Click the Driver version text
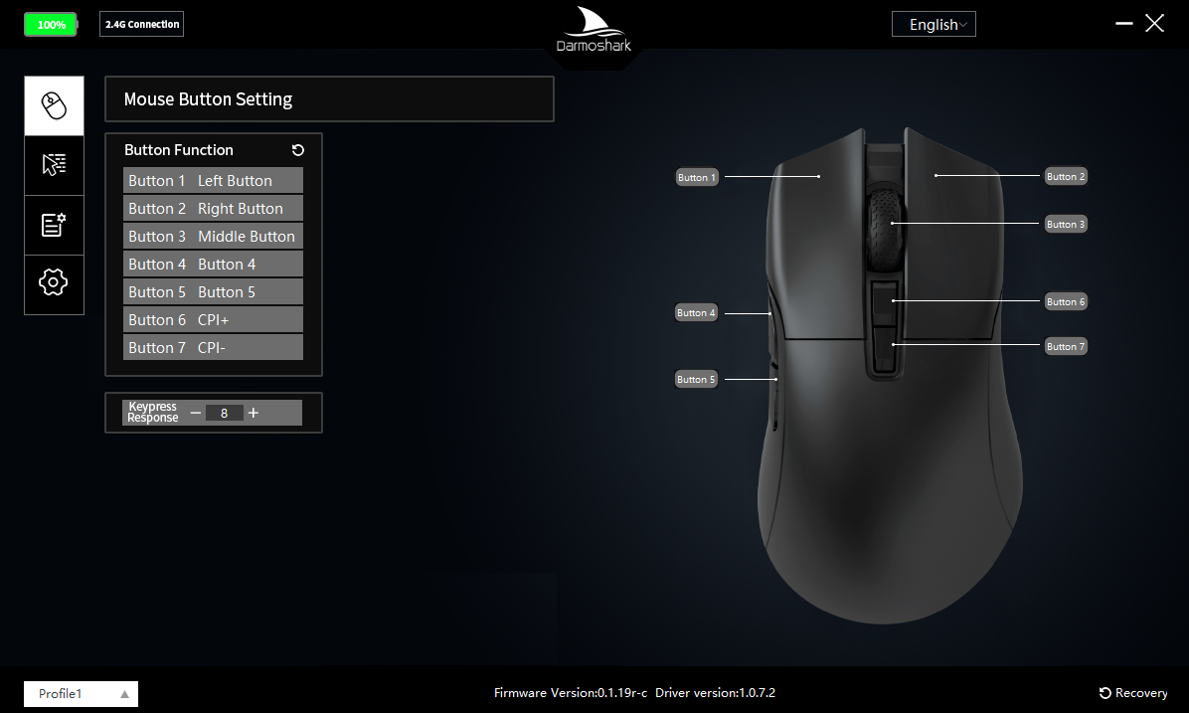 click(x=715, y=692)
